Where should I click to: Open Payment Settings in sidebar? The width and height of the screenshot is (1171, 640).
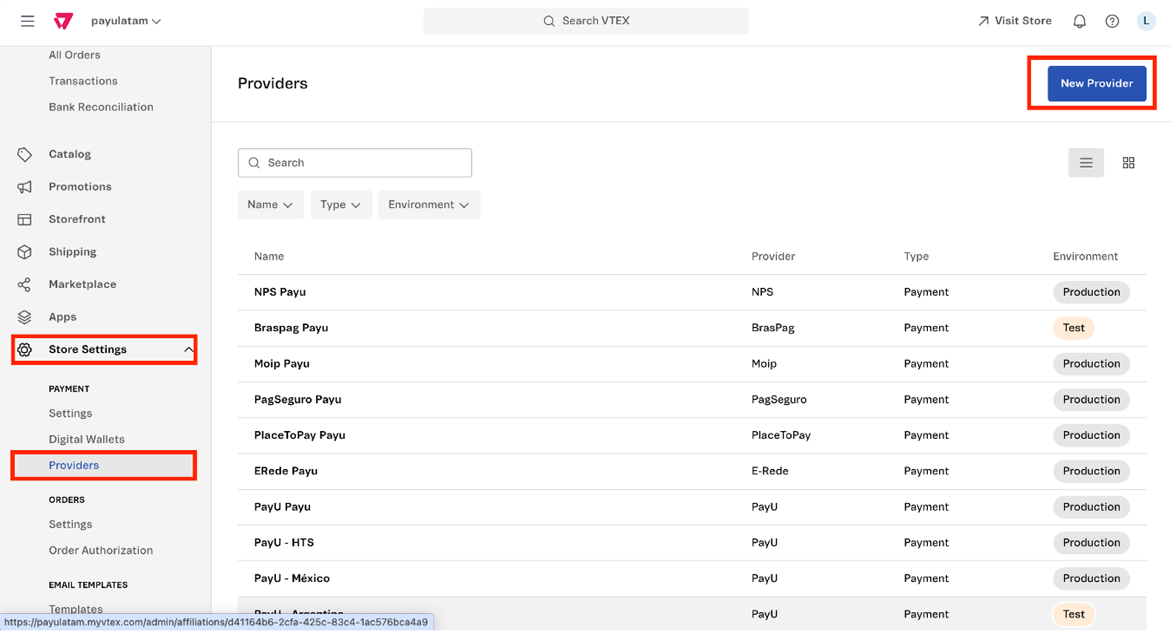tap(71, 413)
